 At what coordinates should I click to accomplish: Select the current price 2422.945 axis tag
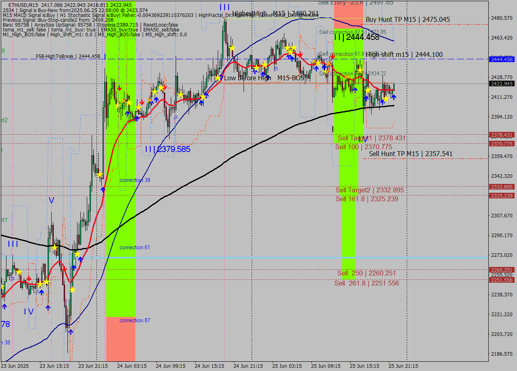502,84
